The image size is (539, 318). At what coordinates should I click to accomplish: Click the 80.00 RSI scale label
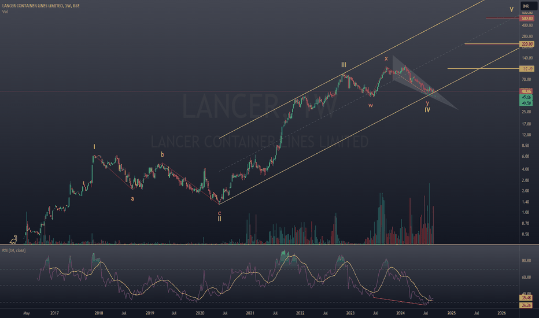click(x=526, y=261)
